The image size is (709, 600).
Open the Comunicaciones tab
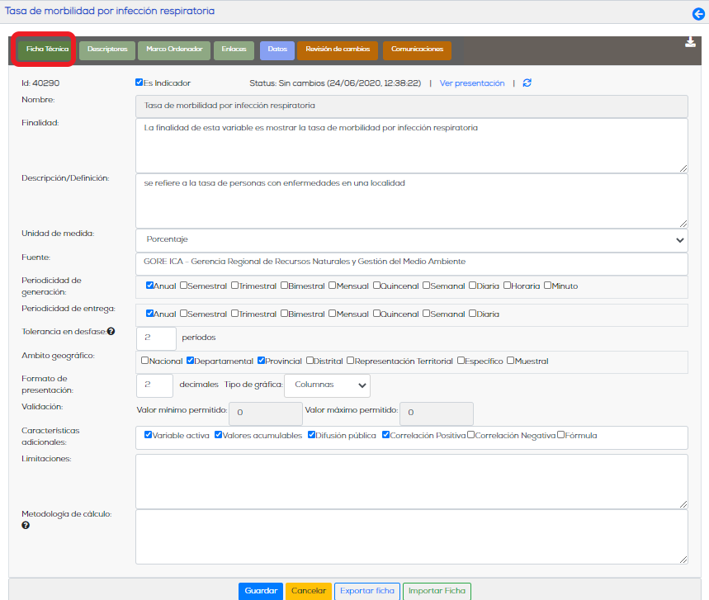coord(417,50)
